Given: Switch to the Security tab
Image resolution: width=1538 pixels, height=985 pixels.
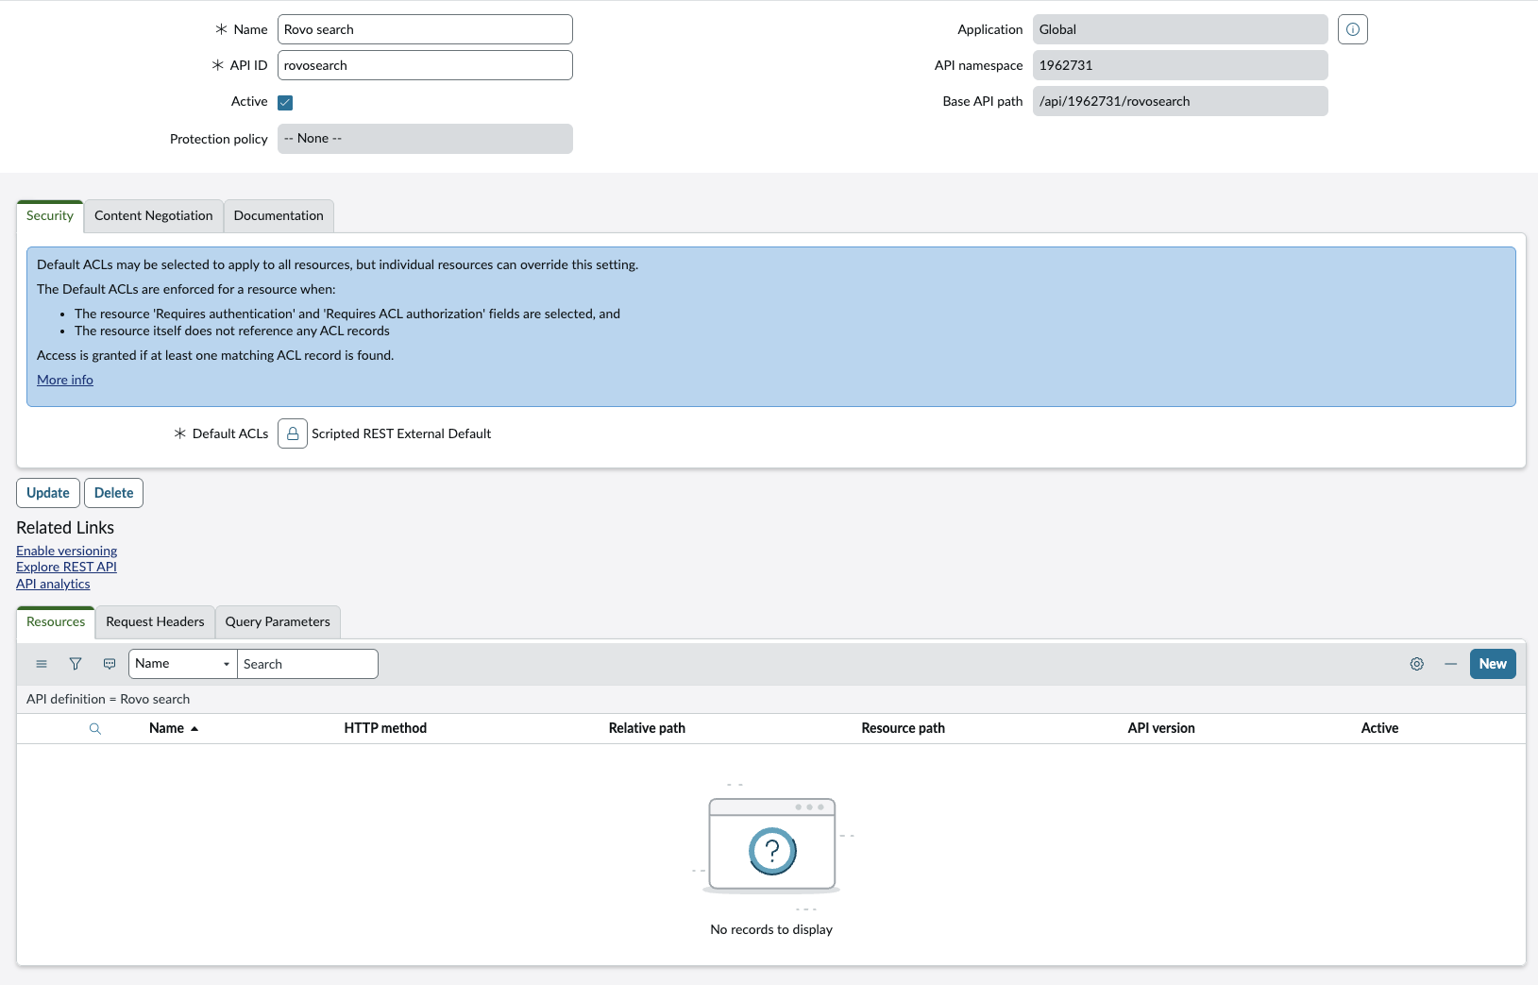Looking at the screenshot, I should [x=50, y=215].
